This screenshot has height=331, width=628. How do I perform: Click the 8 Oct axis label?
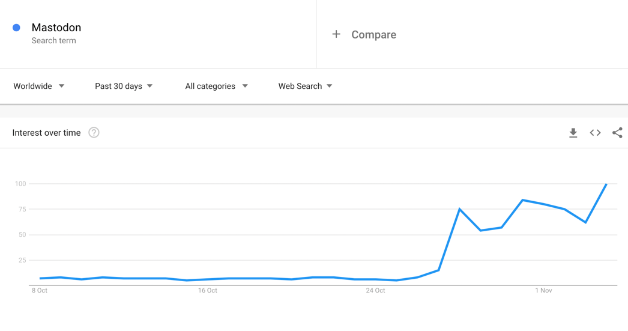click(40, 291)
